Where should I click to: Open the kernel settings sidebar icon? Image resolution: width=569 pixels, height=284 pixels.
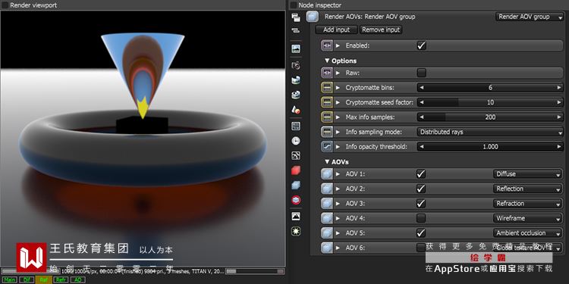(x=296, y=155)
